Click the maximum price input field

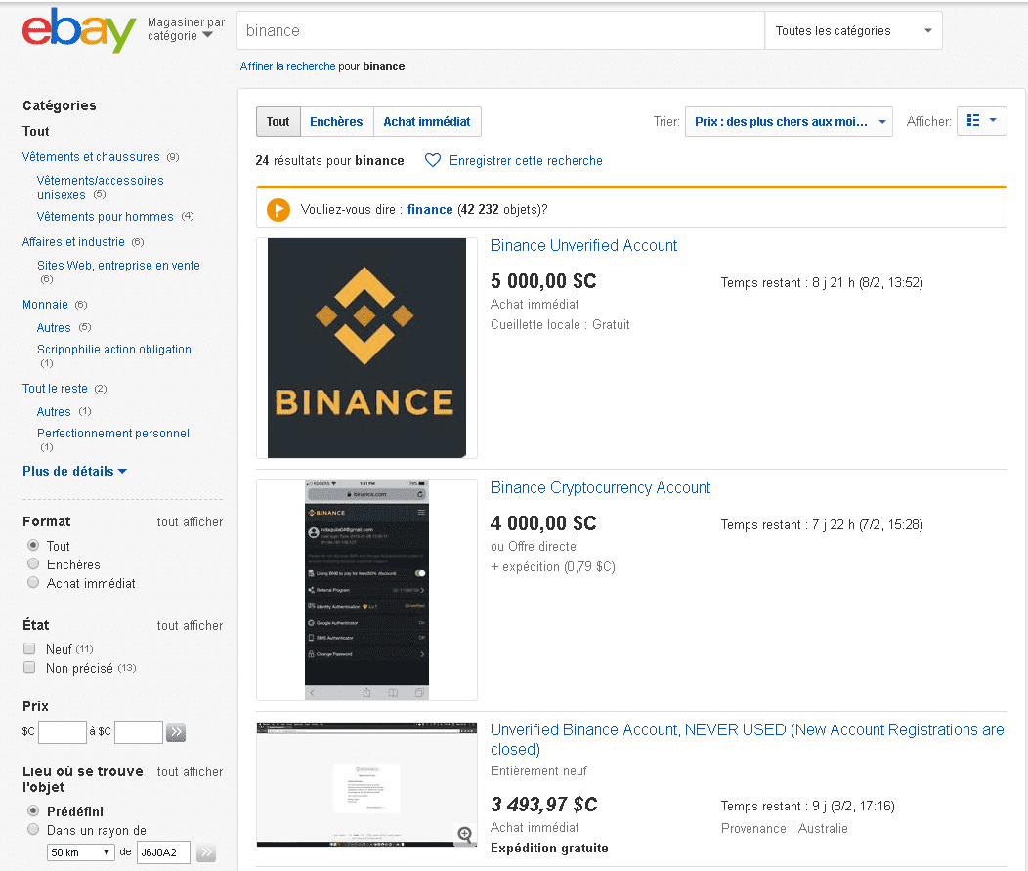(139, 732)
